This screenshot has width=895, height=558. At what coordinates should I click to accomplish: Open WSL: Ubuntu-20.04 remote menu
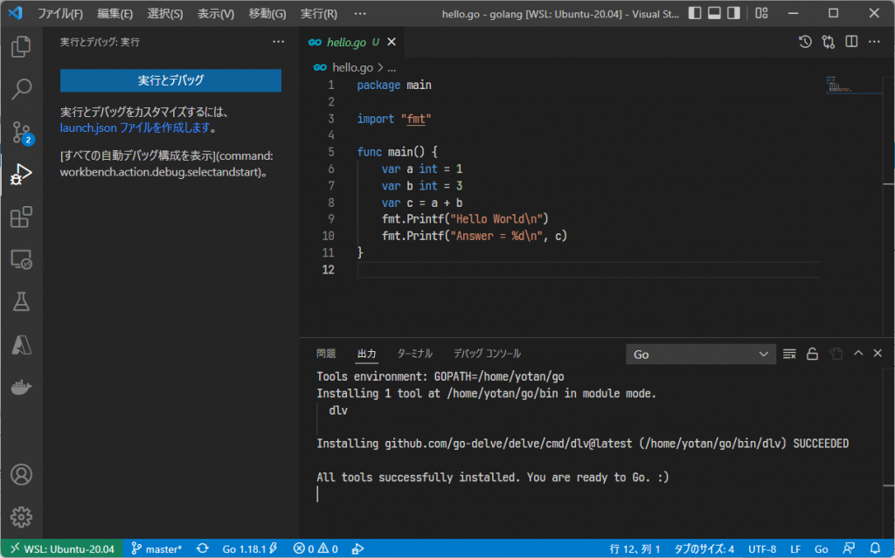coord(62,549)
